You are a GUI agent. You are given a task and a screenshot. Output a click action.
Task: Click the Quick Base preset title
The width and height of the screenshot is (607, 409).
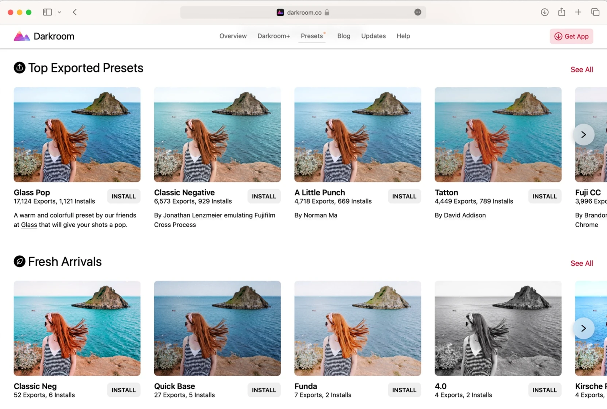point(175,386)
